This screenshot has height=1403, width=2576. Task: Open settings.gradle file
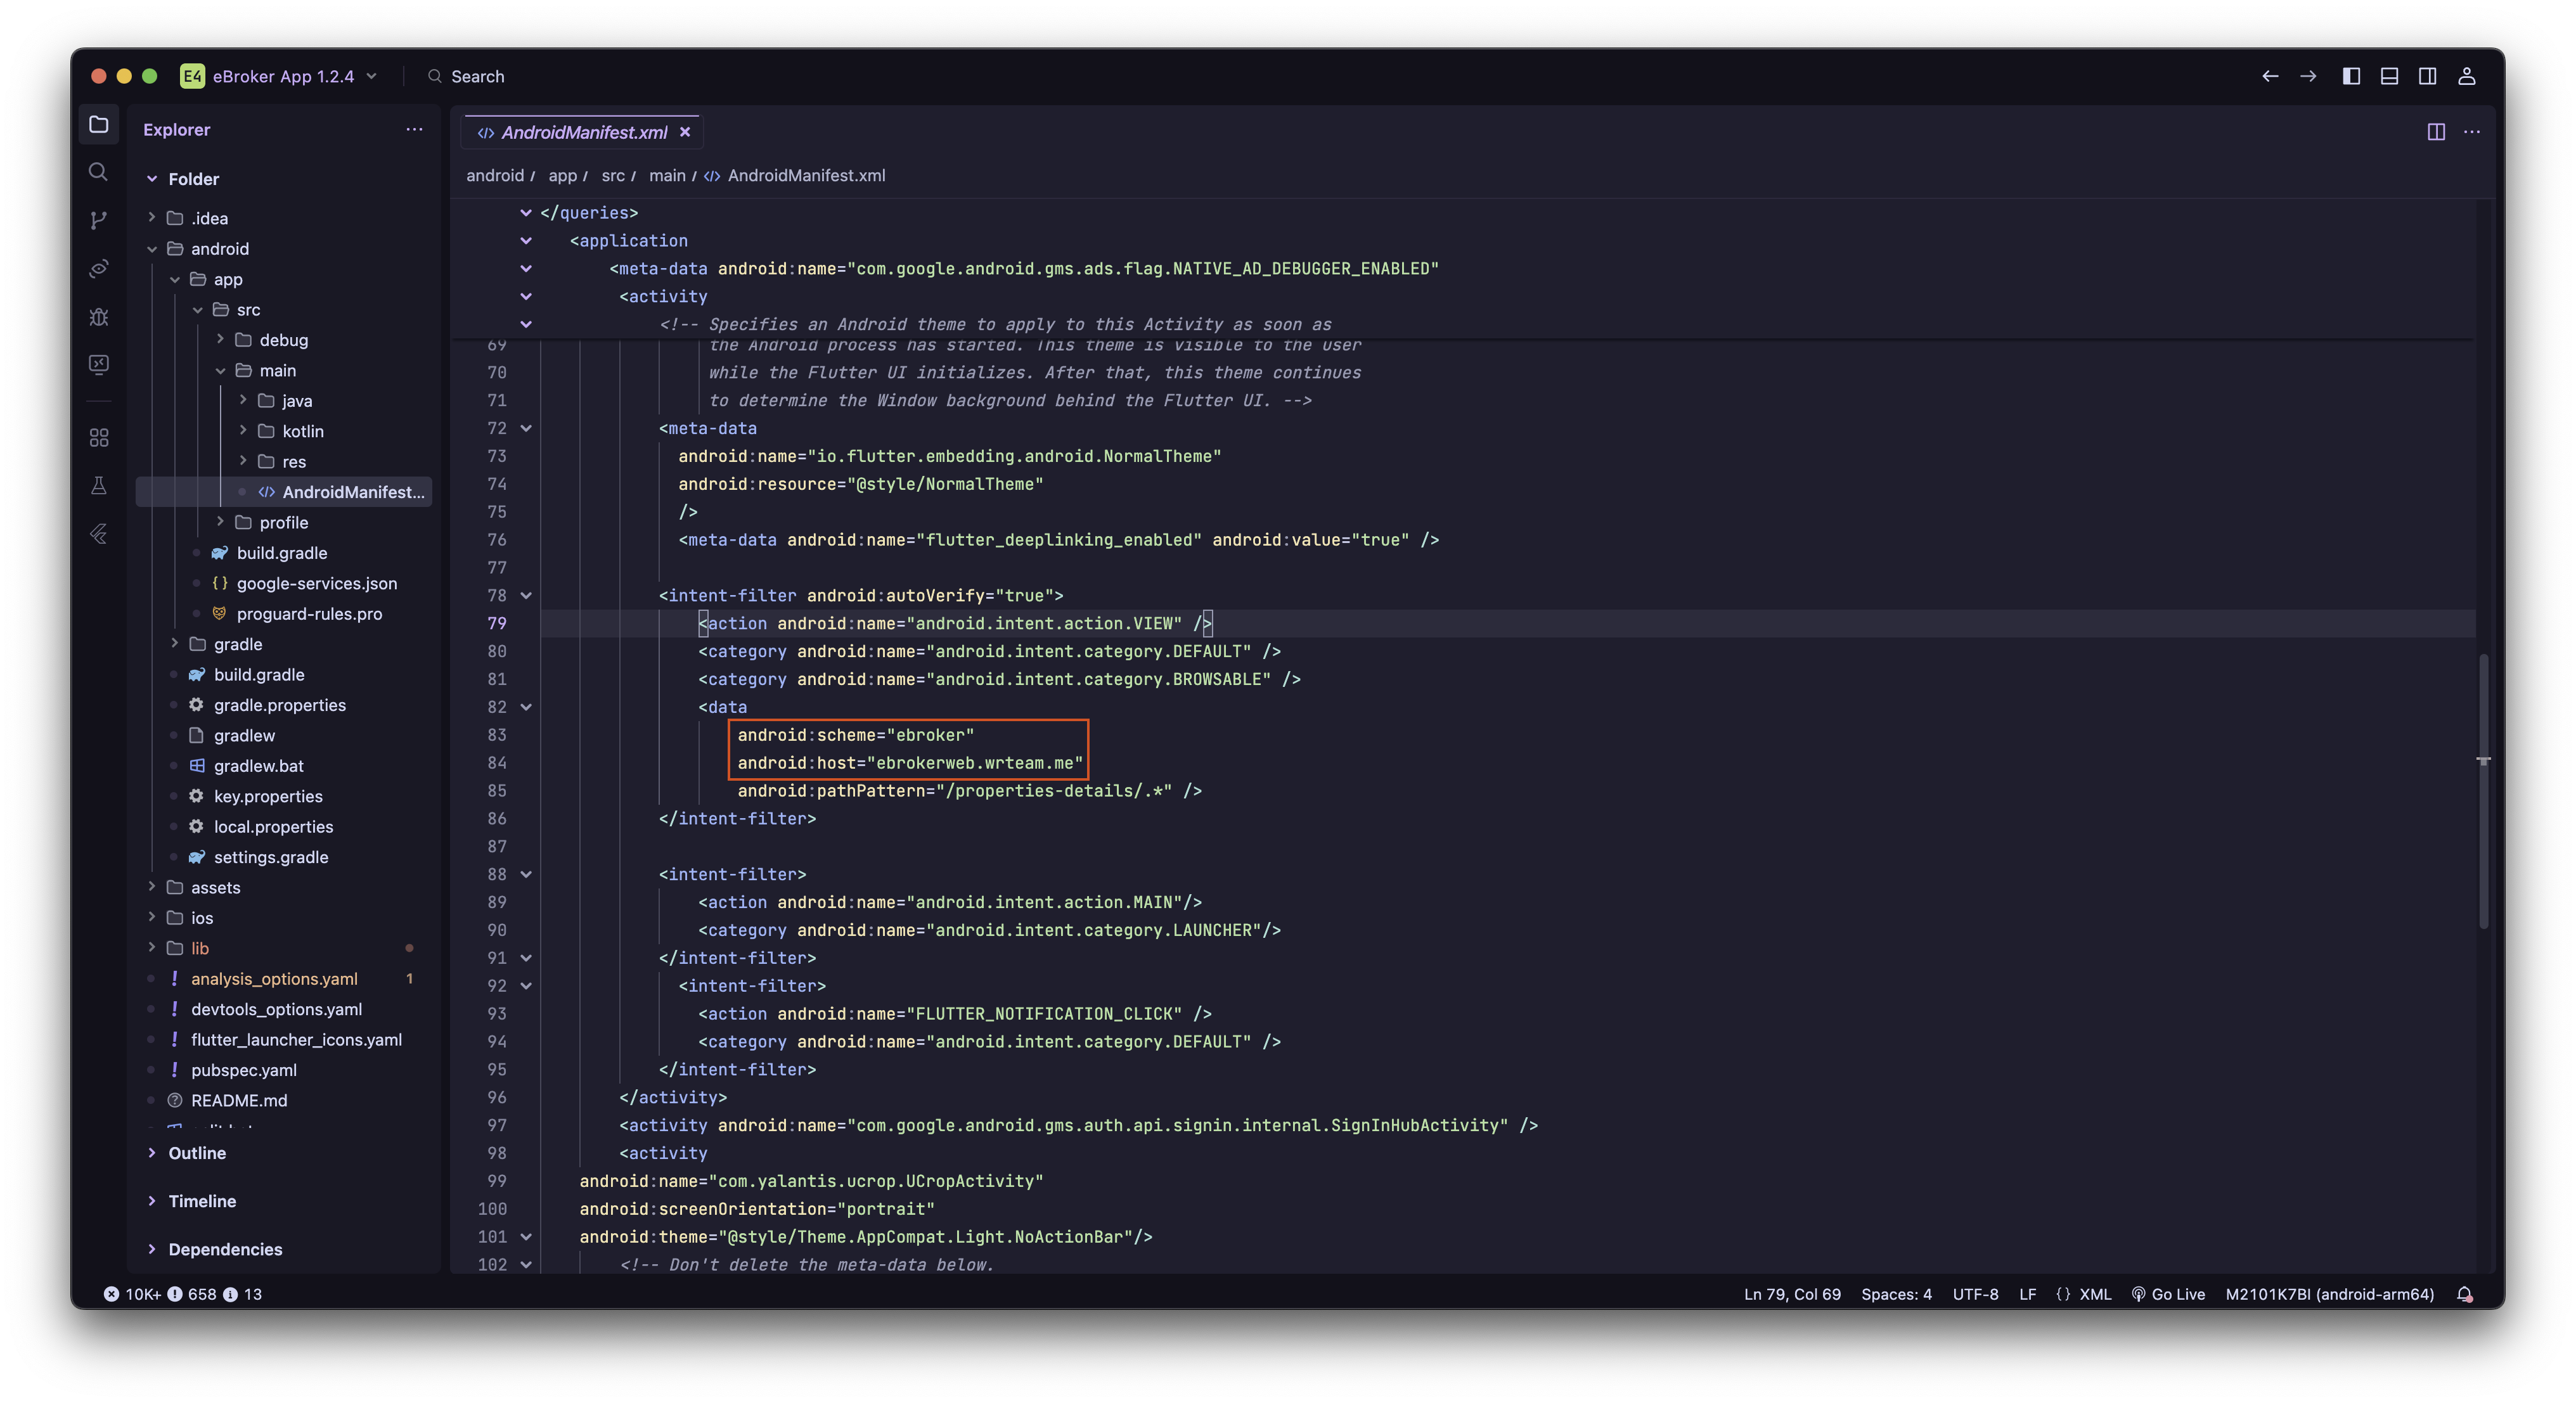270,857
